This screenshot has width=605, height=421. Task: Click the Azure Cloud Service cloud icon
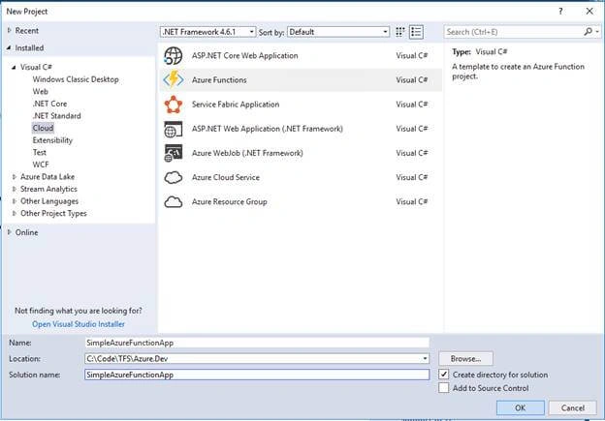174,177
